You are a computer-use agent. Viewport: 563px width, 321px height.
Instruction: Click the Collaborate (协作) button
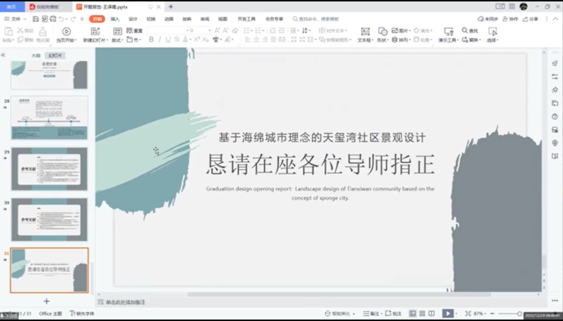[x=511, y=19]
